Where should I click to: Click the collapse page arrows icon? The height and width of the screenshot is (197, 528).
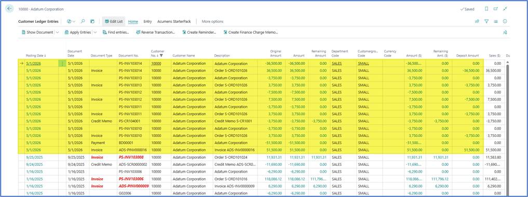tap(505, 9)
